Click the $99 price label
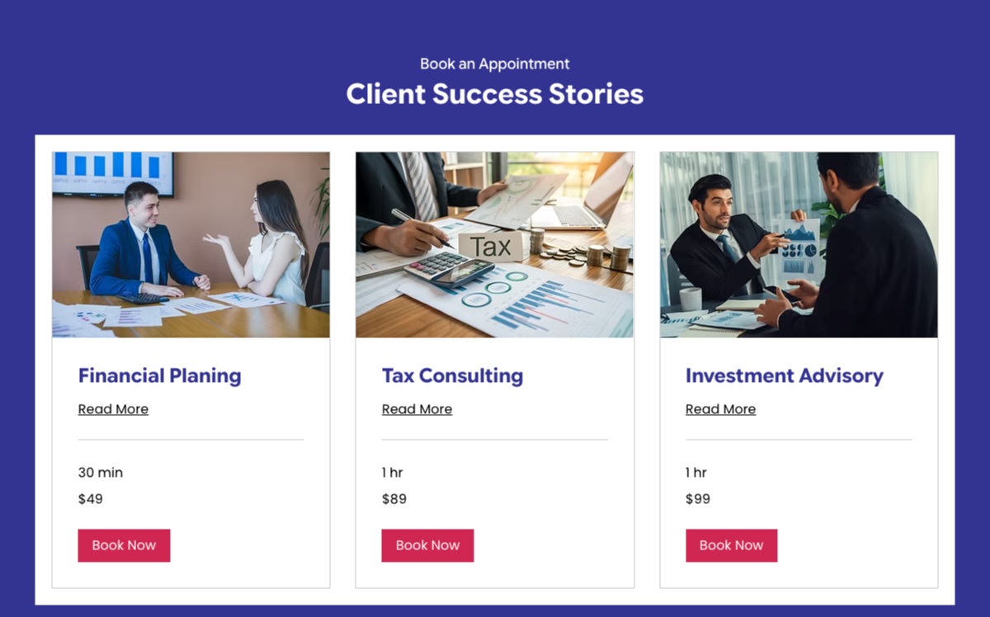990x617 pixels. point(698,499)
